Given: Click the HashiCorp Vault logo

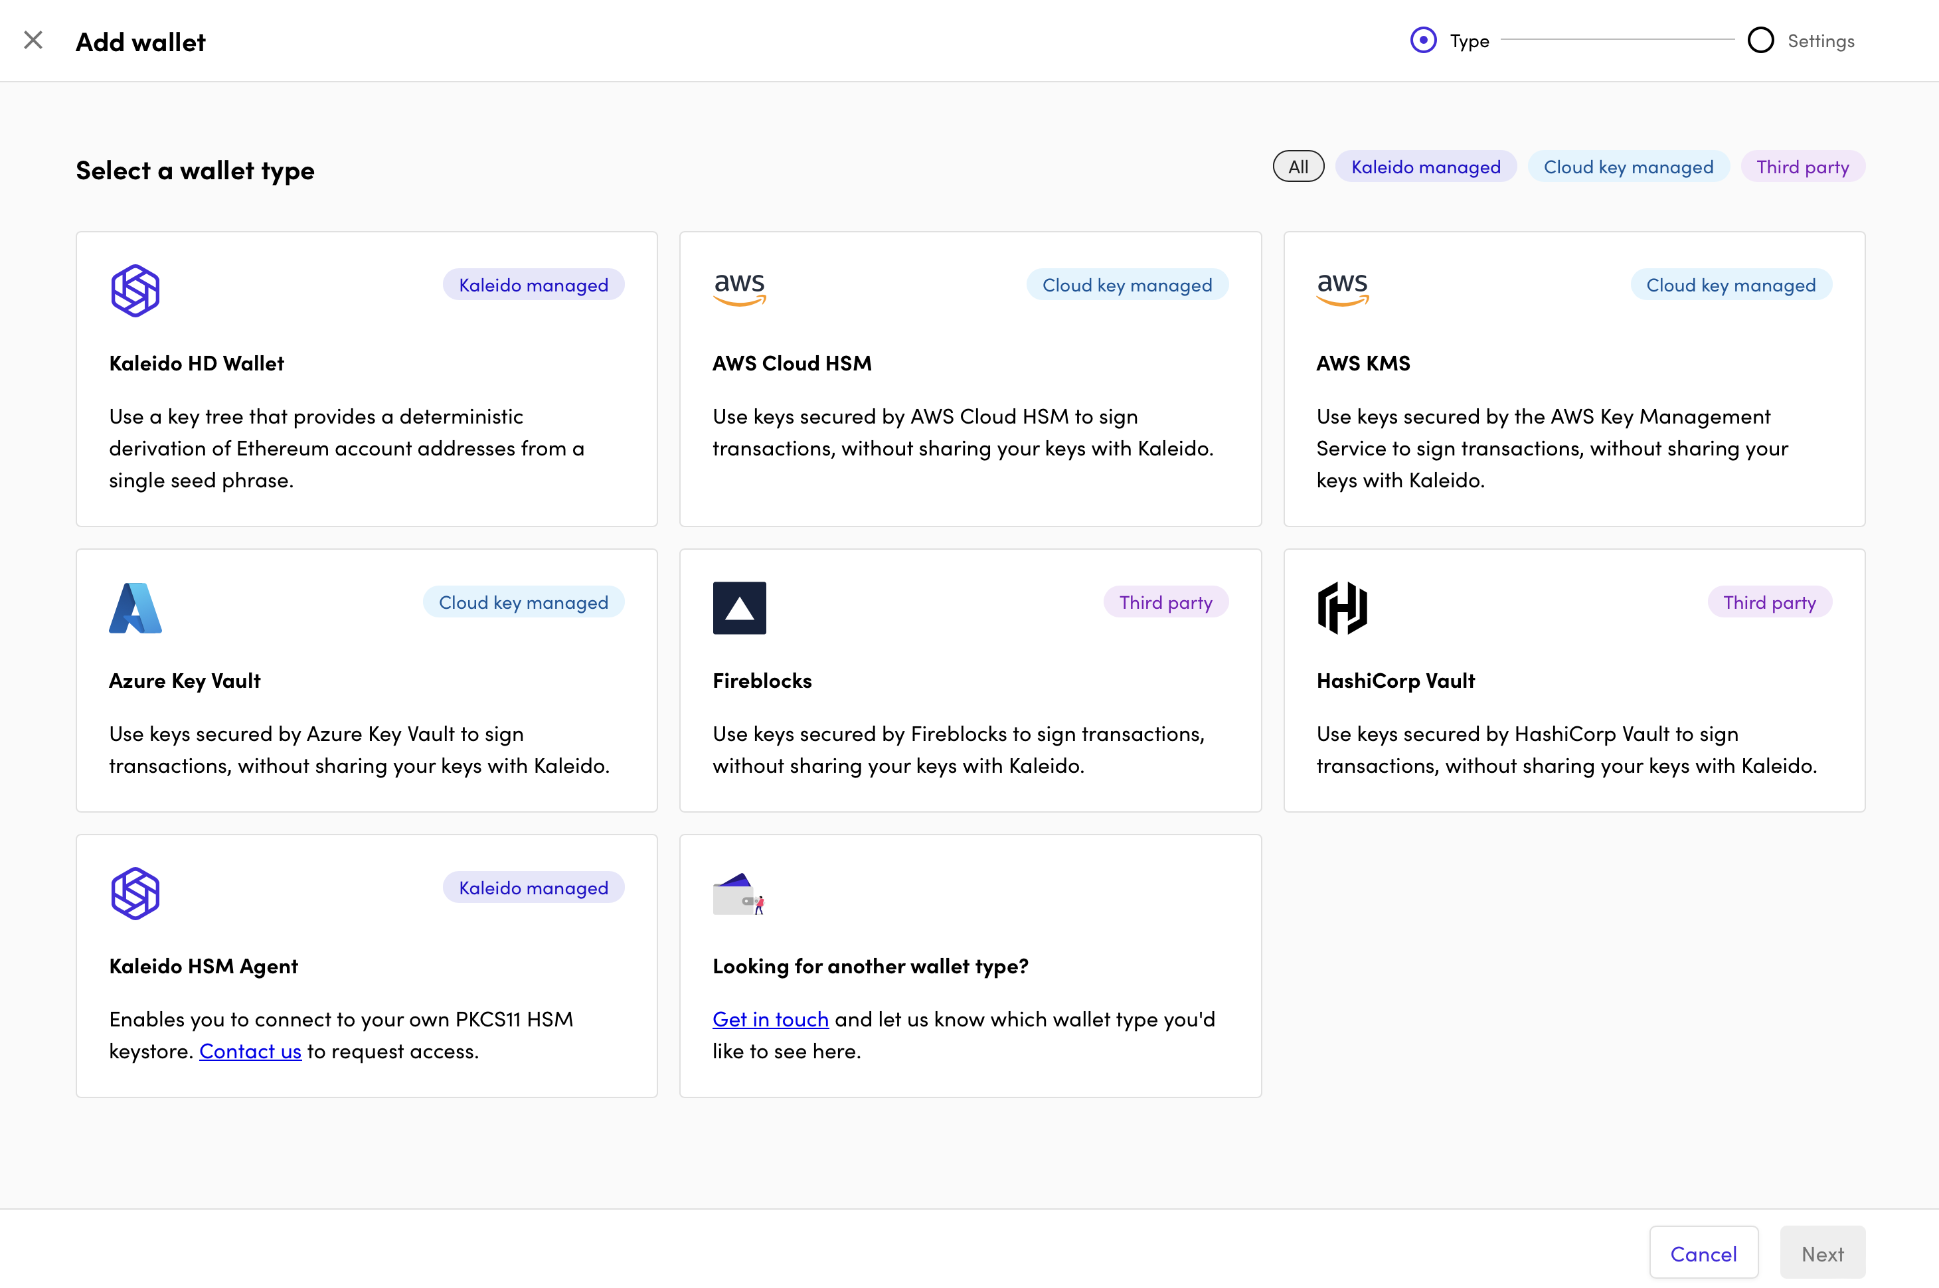Looking at the screenshot, I should [1343, 608].
